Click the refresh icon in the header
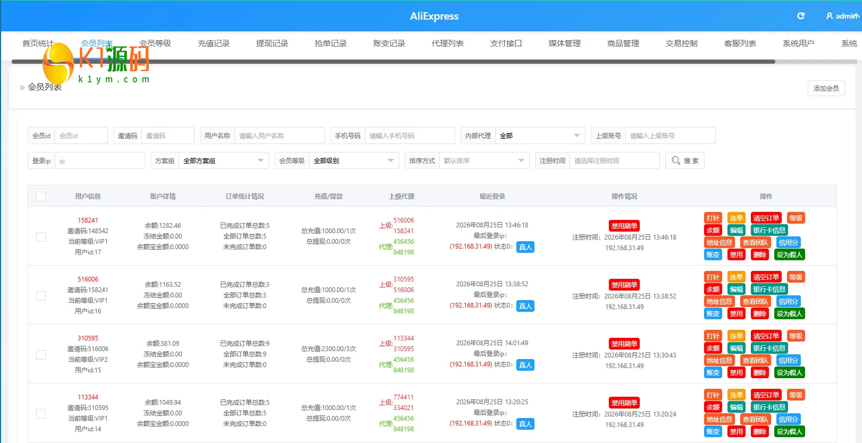 pos(800,16)
